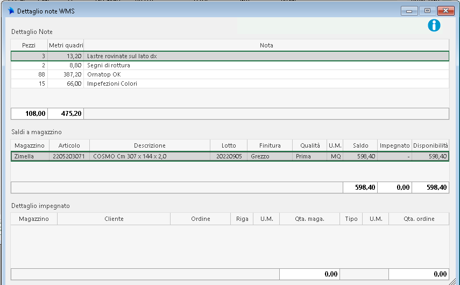This screenshot has width=460, height=285.
Task: Click lot number 20220905
Action: click(x=229, y=156)
